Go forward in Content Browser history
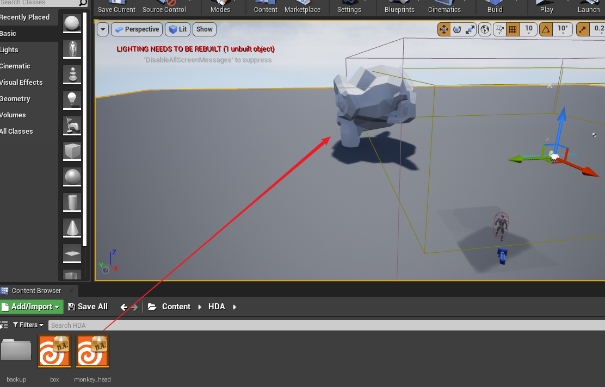The image size is (605, 387). pos(134,307)
